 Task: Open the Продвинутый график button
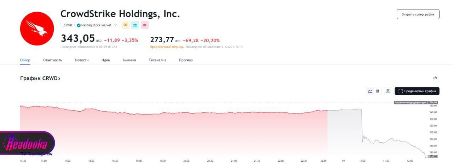coord(417,91)
